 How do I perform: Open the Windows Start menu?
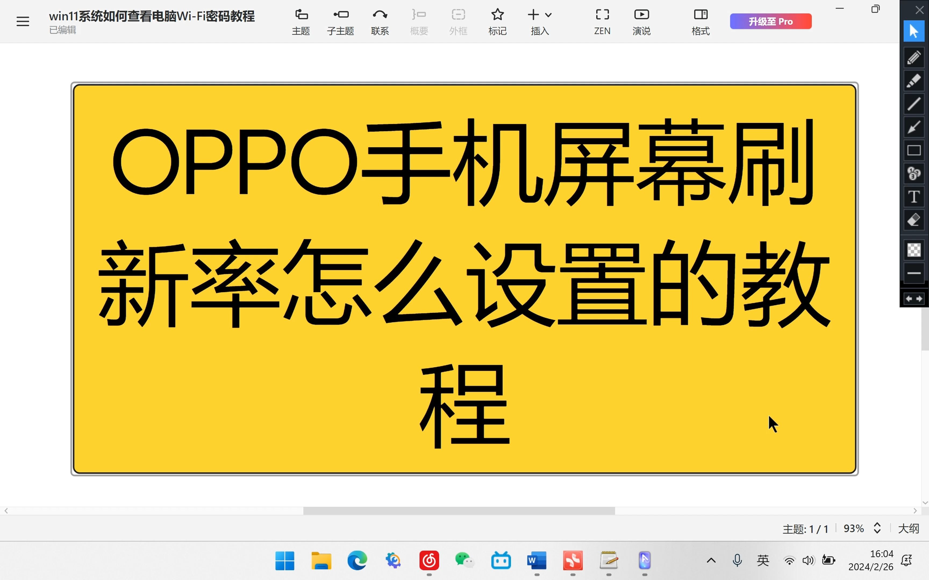point(285,561)
